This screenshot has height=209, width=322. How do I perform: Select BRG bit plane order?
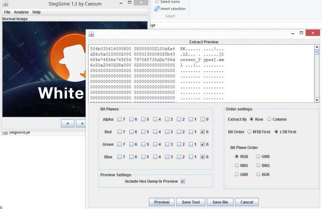[258, 165]
